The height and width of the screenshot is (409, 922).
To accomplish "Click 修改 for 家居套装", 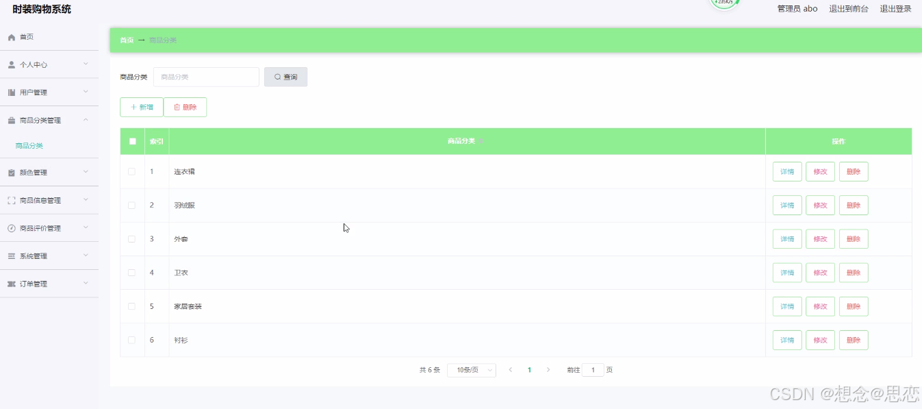I will [x=820, y=306].
